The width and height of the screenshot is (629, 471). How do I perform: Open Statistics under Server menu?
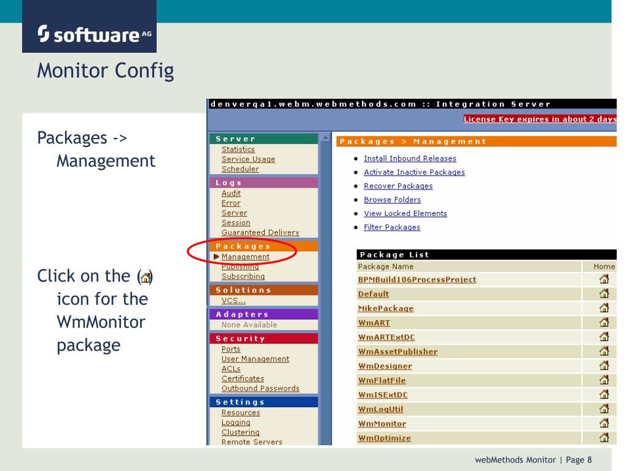(238, 150)
